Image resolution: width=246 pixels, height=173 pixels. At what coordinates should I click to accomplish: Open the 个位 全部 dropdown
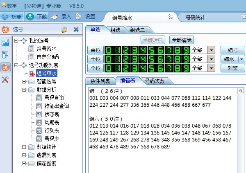point(211,68)
